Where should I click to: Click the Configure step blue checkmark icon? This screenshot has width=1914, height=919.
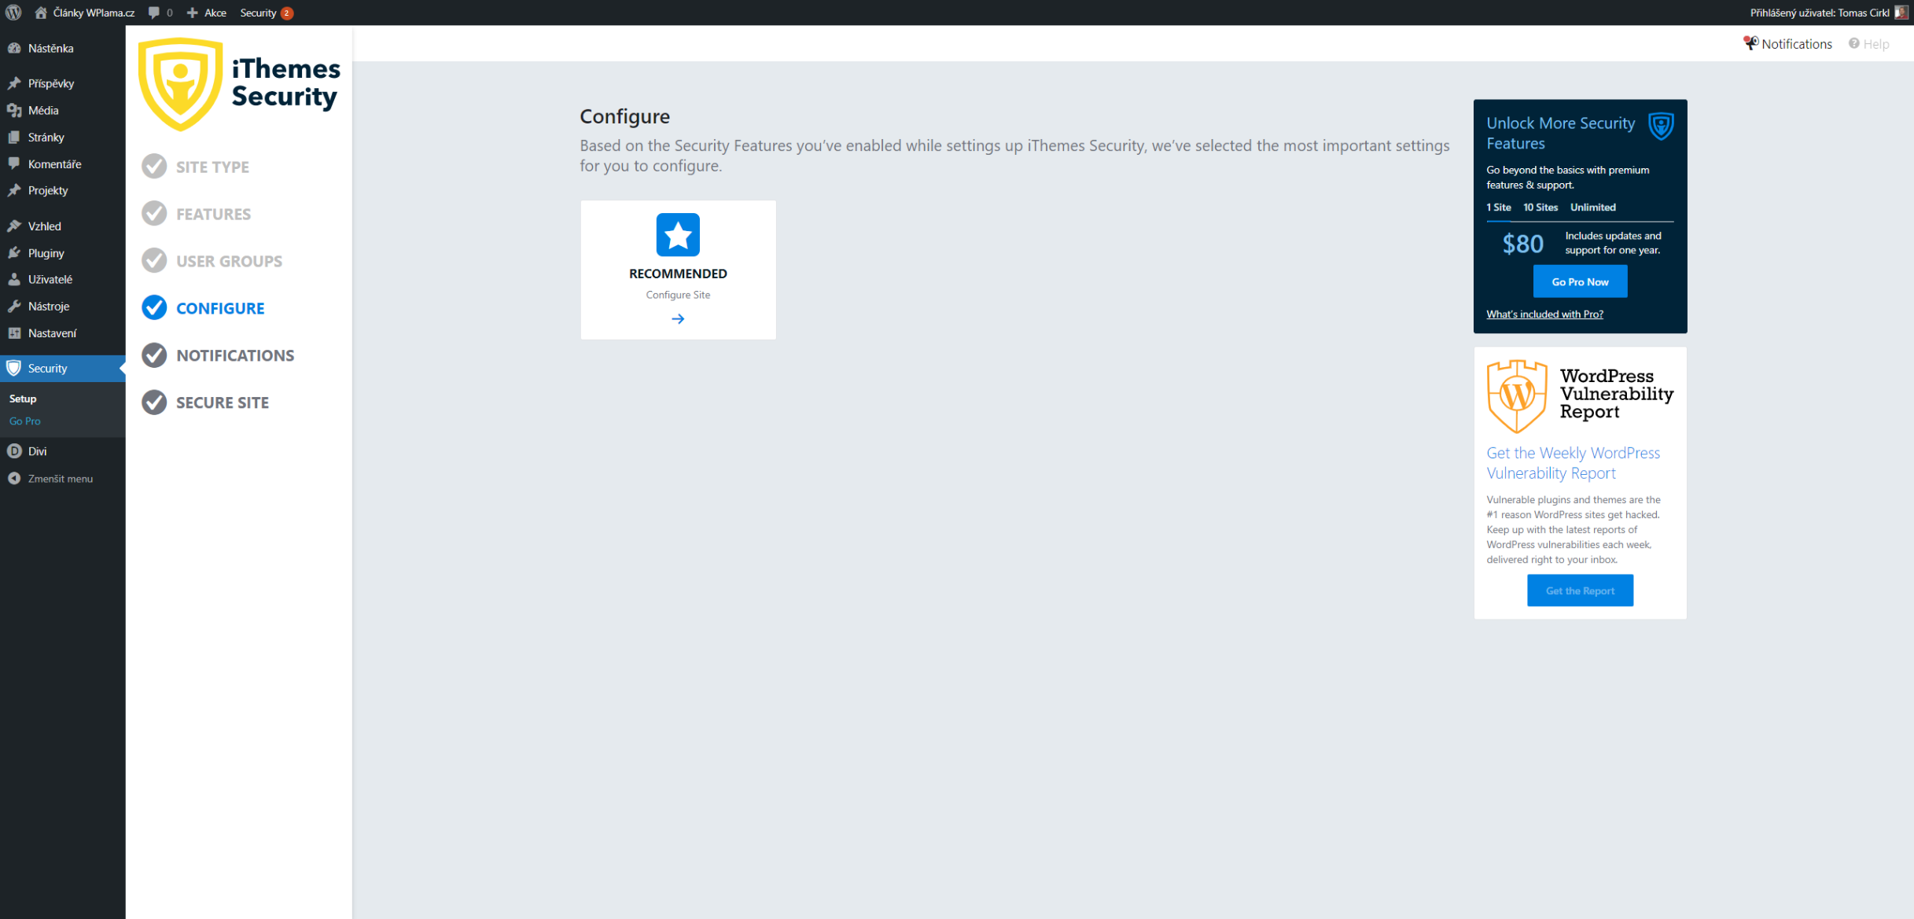pos(154,307)
